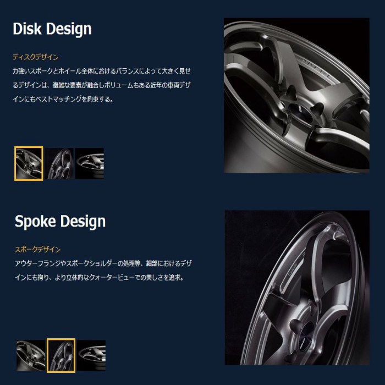Open the second thumbnail in Disk Design gallery
Image resolution: width=385 pixels, height=385 pixels.
click(59, 163)
